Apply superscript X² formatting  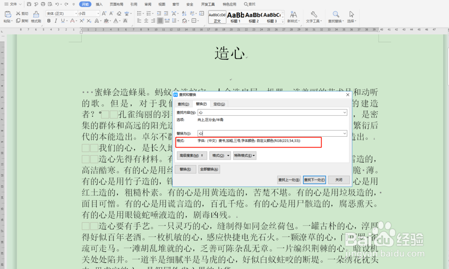(82, 21)
